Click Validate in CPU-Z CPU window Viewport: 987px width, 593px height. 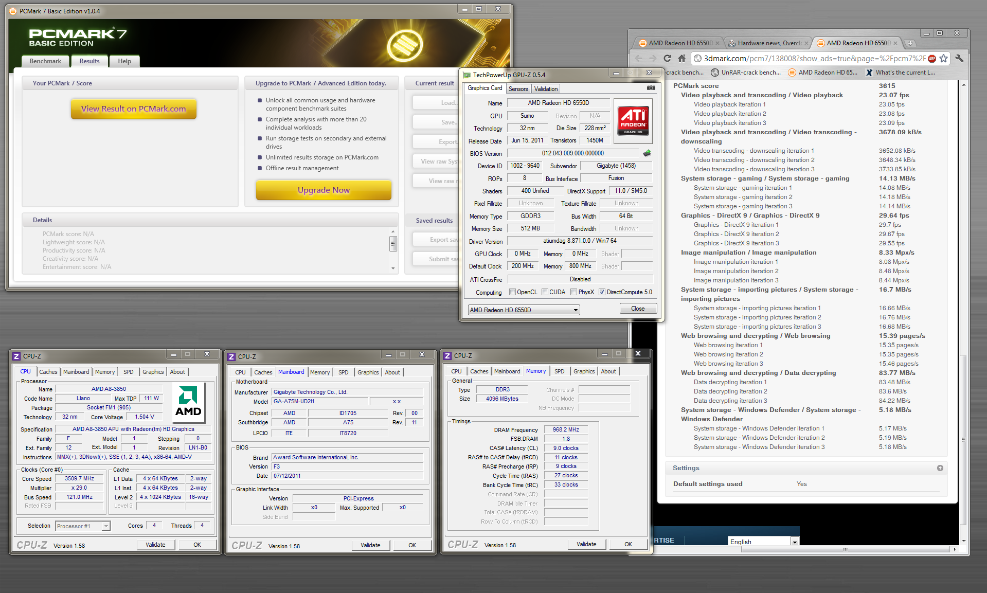click(155, 545)
